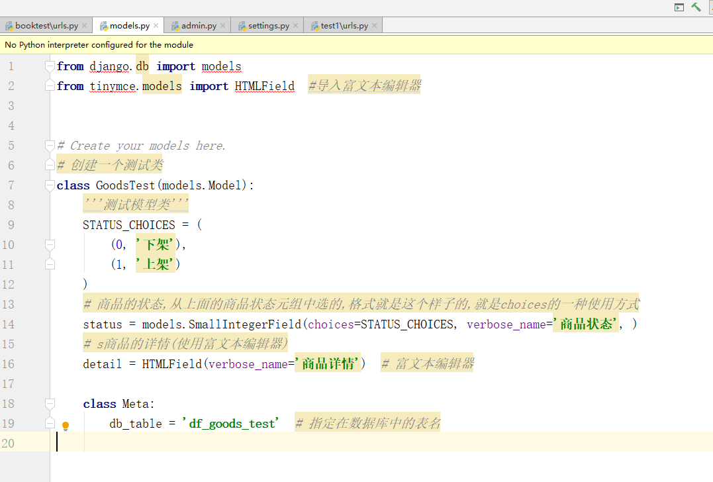Toggle the fold marker on line 2
Image resolution: width=713 pixels, height=482 pixels.
click(x=50, y=86)
